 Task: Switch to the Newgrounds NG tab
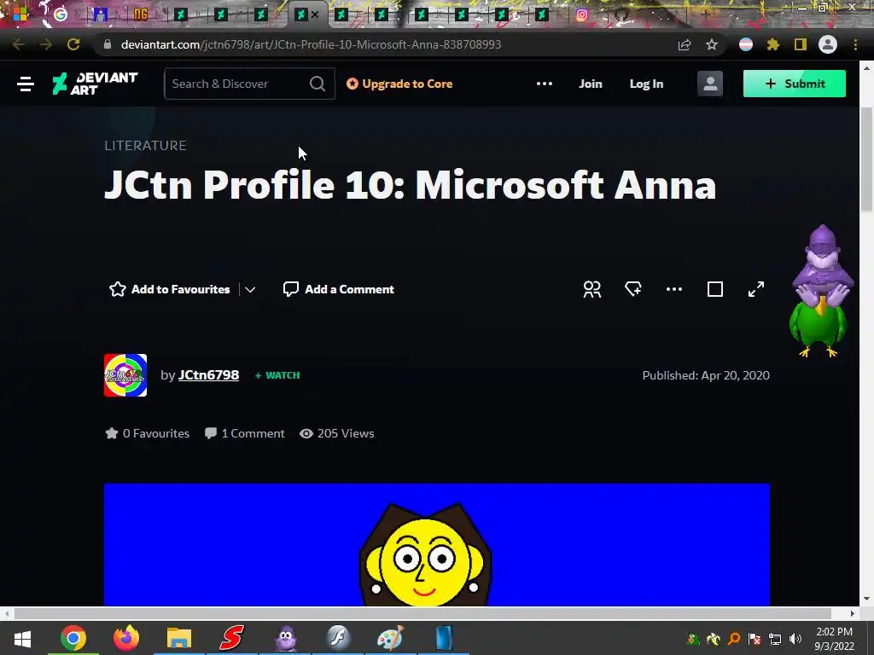[141, 14]
